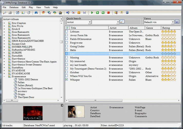Click the blue book toolbar icon
Screen dimensions: 183x129
[x=127, y=13]
